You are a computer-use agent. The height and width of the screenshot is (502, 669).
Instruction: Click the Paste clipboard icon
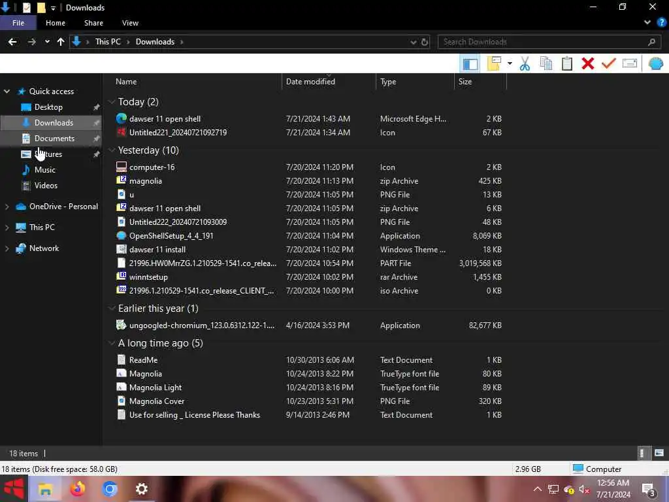click(566, 63)
